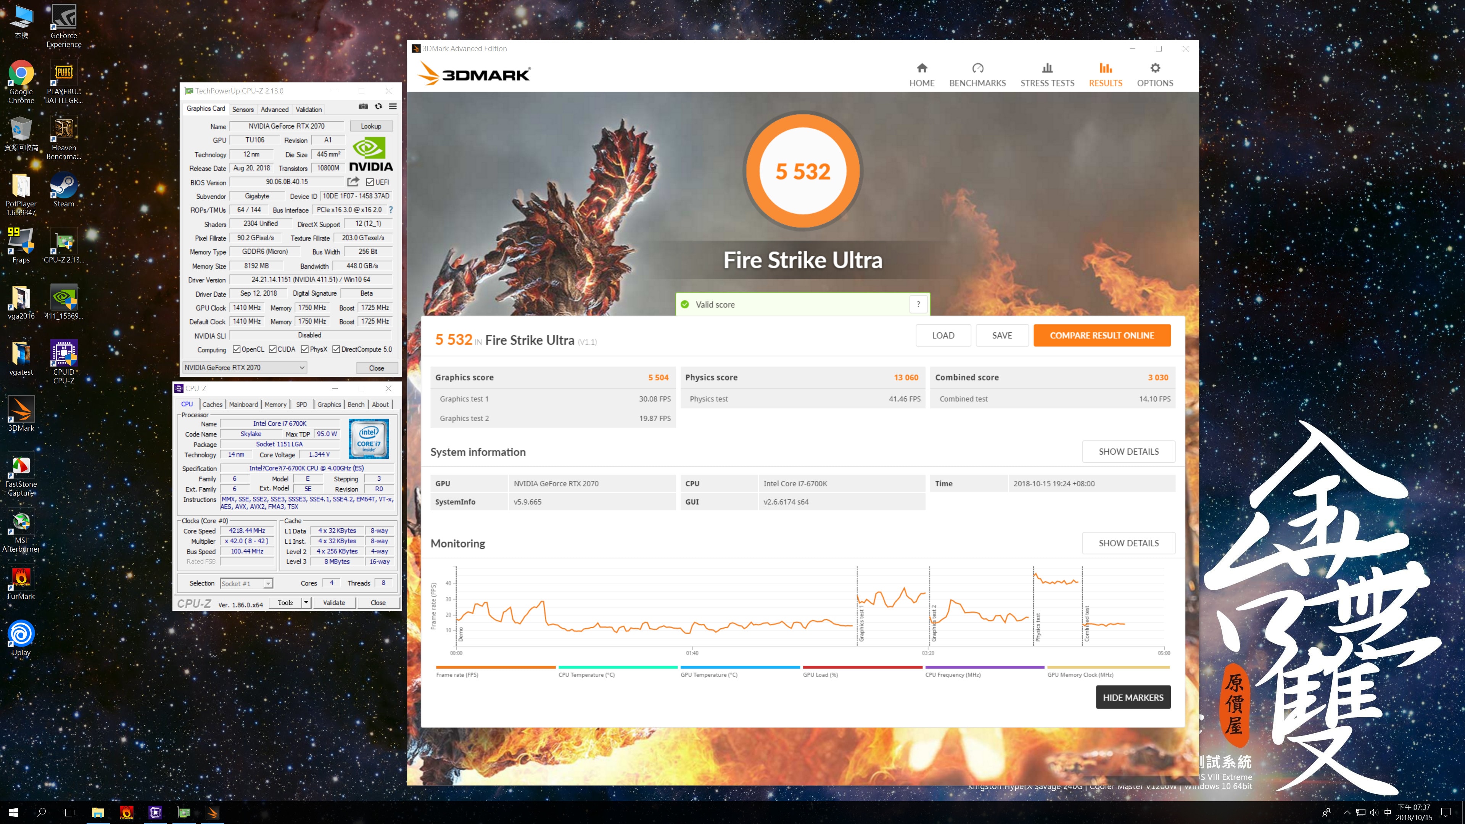Open the Benchmarks section in 3DMark
This screenshot has height=824, width=1465.
pos(977,75)
